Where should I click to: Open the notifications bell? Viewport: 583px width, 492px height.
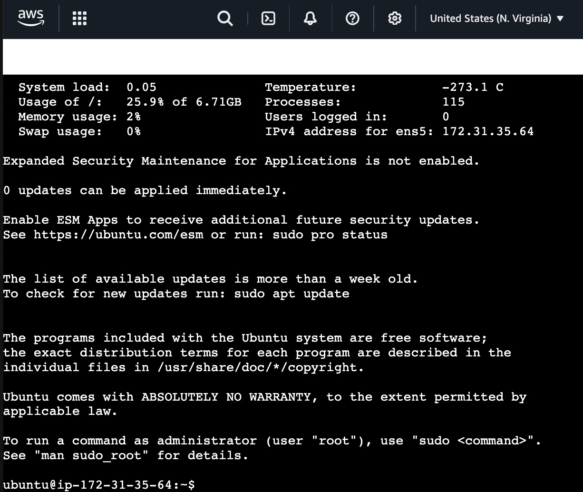(x=310, y=19)
